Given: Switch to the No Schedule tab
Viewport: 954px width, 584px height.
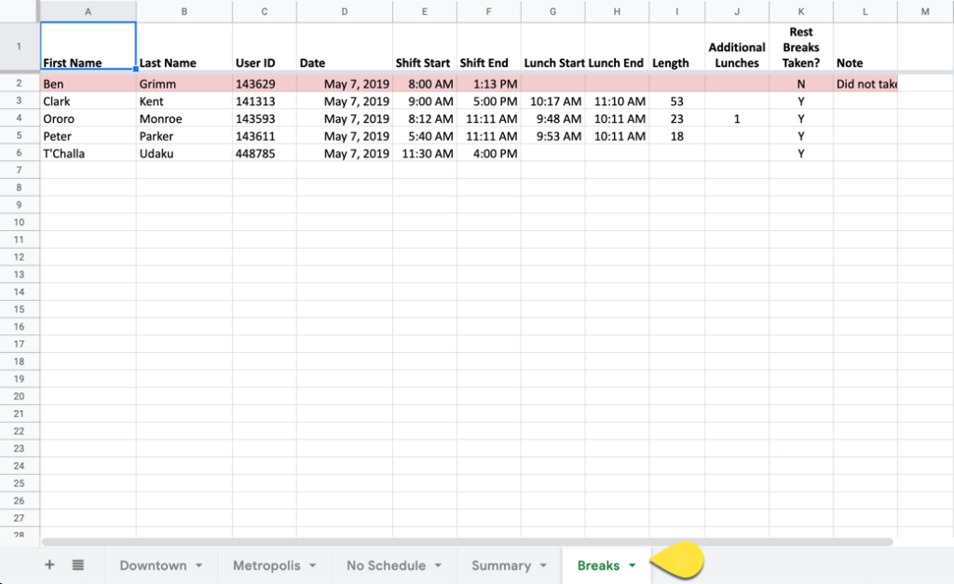Looking at the screenshot, I should click(387, 565).
